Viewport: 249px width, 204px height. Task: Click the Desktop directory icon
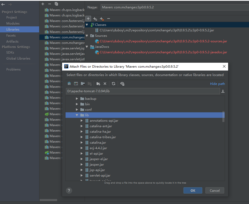[76, 84]
